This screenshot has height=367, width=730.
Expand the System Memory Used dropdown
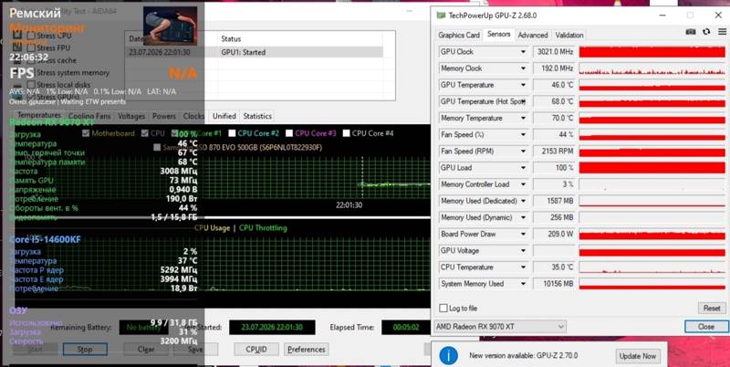(523, 284)
